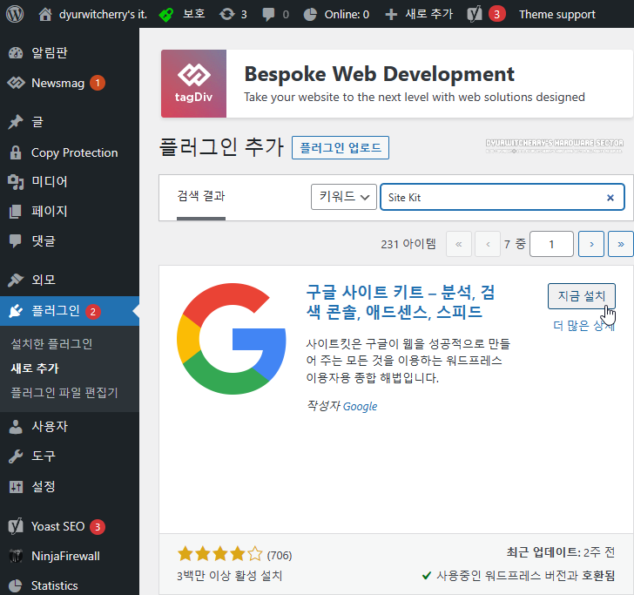
Task: Click the 외모 appearance brush icon
Action: click(16, 280)
